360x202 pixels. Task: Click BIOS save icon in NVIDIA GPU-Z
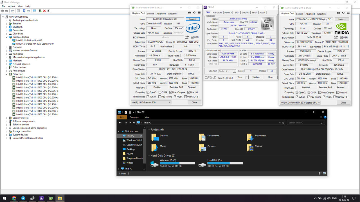coord(336,37)
